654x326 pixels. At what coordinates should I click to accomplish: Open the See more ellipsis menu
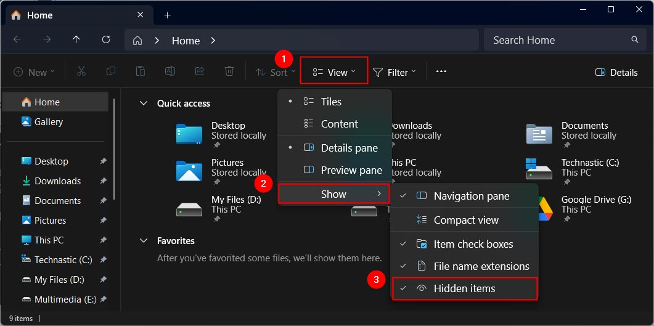tap(441, 71)
